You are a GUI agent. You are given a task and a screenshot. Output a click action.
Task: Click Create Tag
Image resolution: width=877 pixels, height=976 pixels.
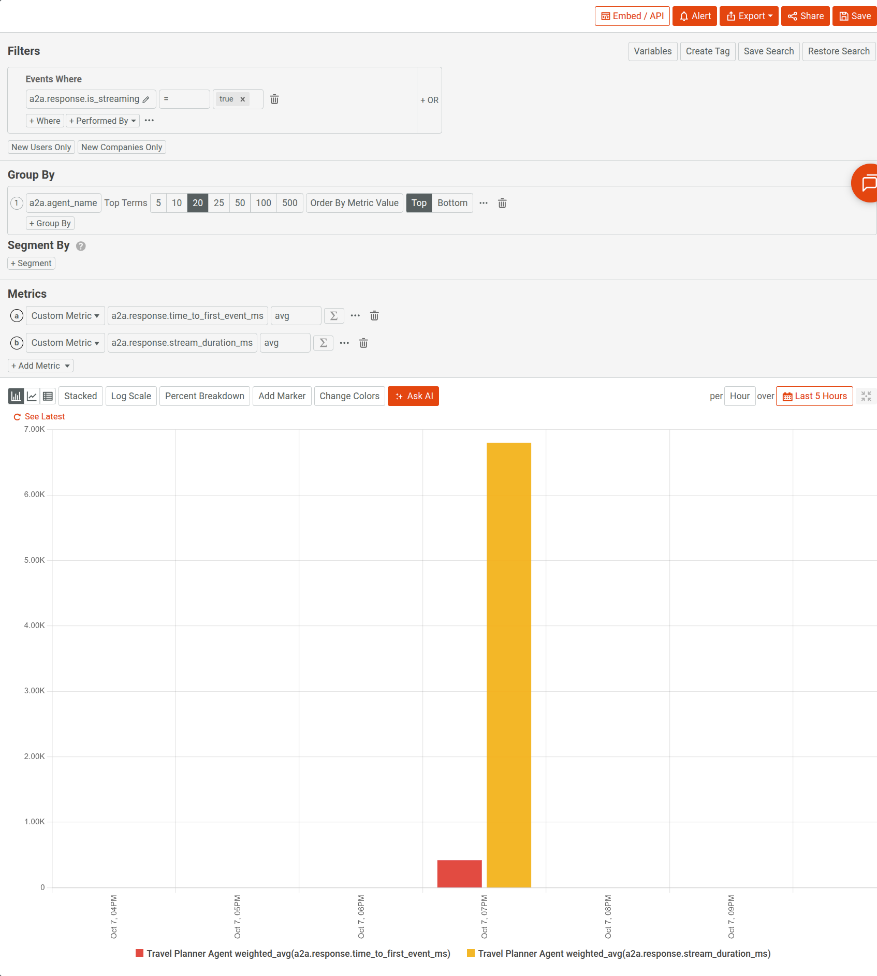(x=708, y=51)
